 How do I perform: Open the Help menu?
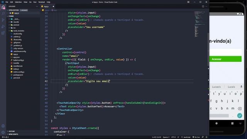tap(48, 2)
